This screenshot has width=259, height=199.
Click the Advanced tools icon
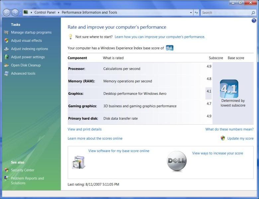click(6, 73)
